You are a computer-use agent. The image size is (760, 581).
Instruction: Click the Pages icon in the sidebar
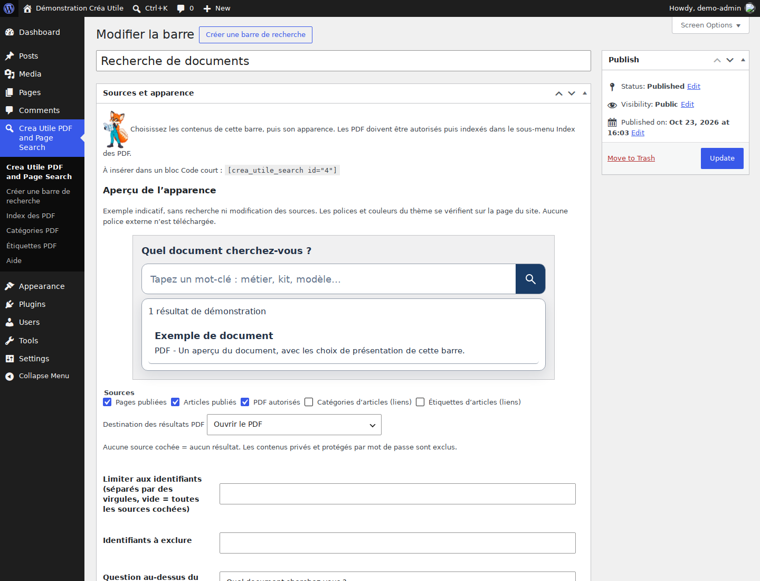9,92
